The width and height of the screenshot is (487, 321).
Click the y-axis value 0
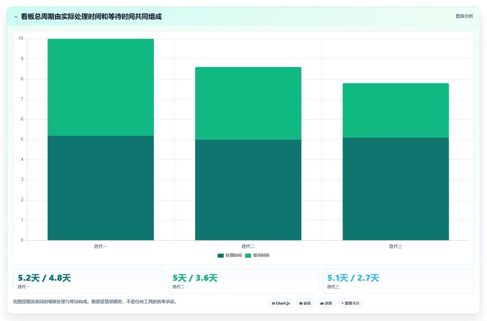[x=22, y=240]
